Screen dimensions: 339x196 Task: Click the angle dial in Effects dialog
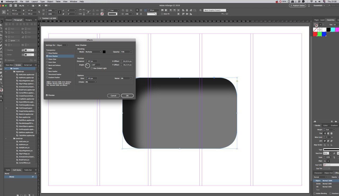87,65
